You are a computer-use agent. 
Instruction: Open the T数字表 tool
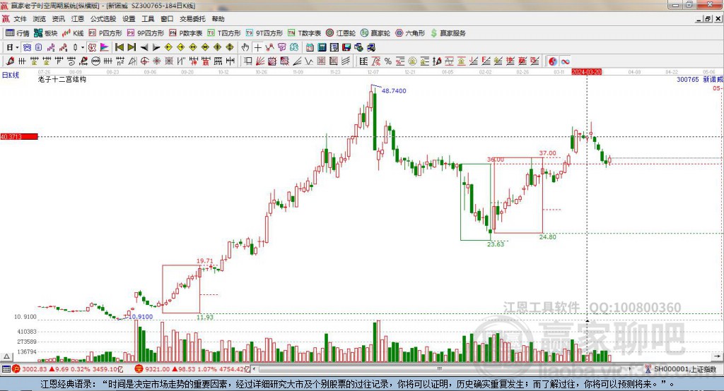[x=304, y=33]
